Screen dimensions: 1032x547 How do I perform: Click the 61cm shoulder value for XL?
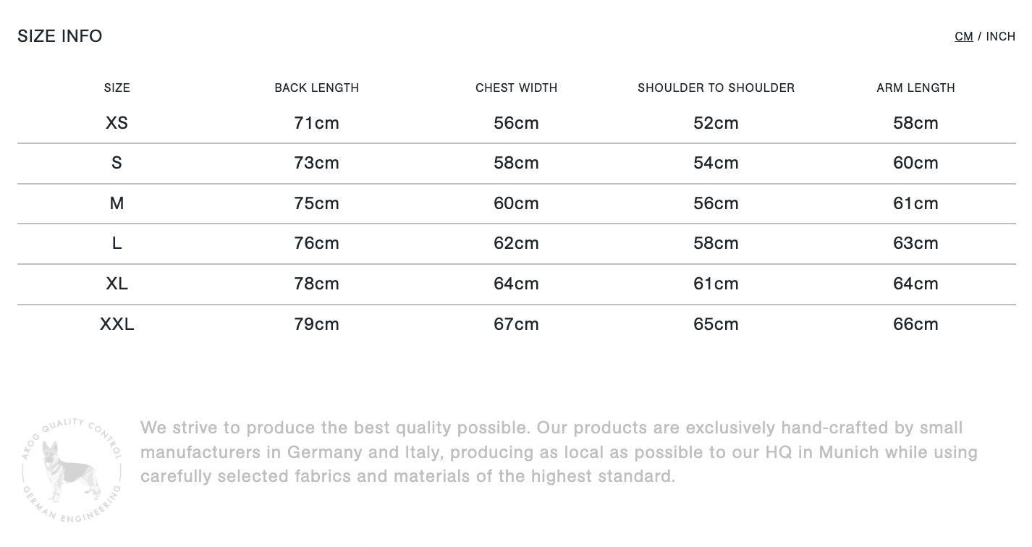pyautogui.click(x=716, y=284)
